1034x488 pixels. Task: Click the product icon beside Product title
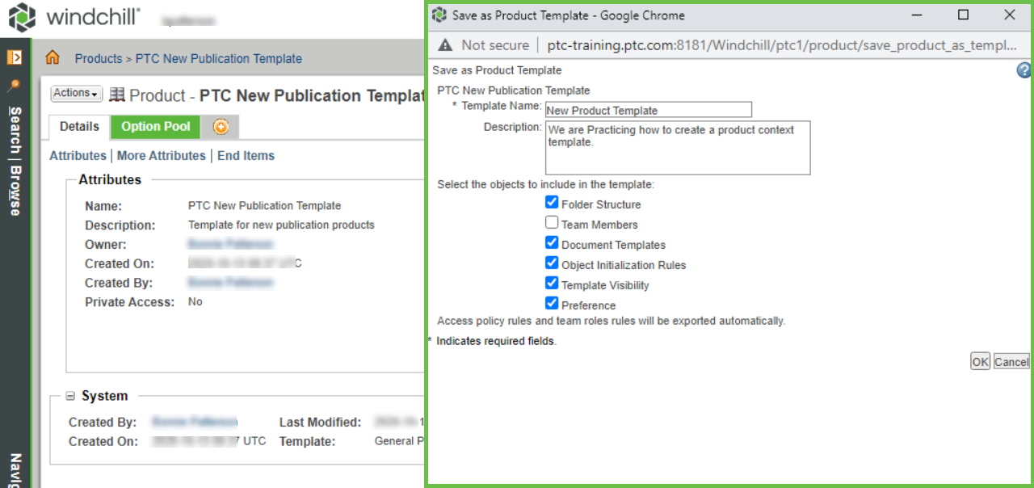117,95
